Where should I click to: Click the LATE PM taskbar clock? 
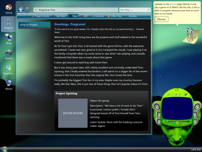tap(196, 150)
